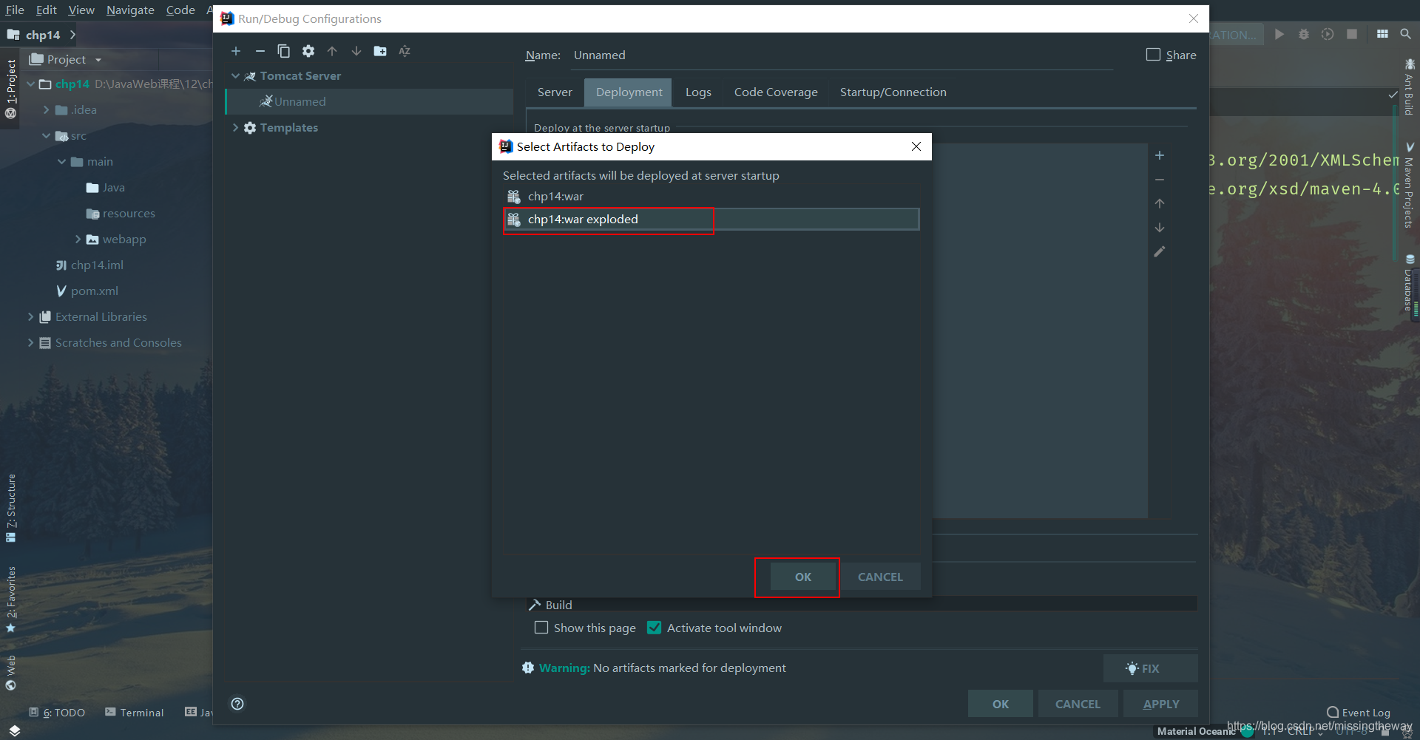This screenshot has height=740, width=1420.
Task: Remove artifact minus icon in deployment panel
Action: pyautogui.click(x=1160, y=180)
